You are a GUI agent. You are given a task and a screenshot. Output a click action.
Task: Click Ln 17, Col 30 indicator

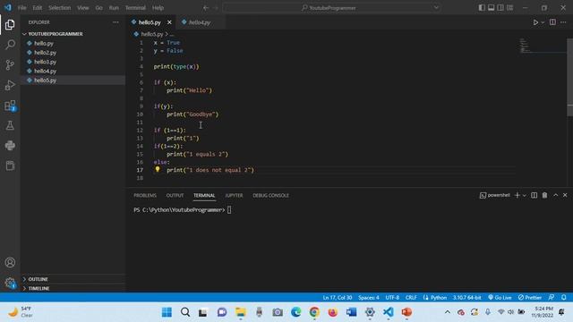point(338,298)
